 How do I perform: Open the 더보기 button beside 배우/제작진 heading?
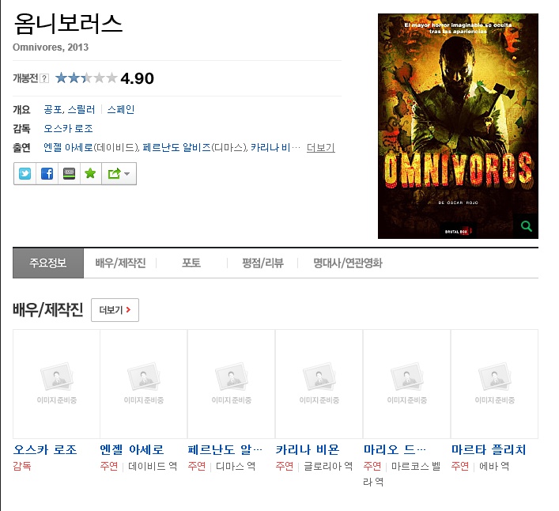pos(115,310)
